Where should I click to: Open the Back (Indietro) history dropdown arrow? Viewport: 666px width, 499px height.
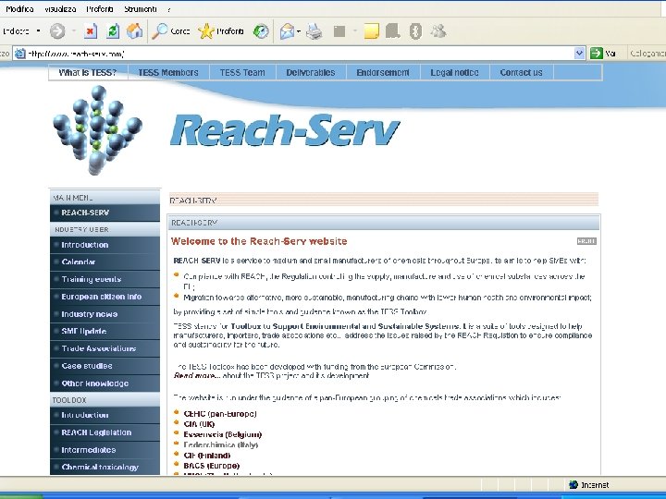38,31
